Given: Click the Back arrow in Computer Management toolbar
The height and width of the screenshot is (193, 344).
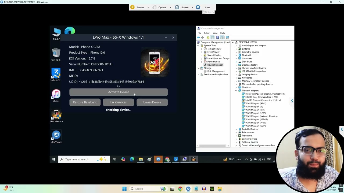Looking at the screenshot, I should 198,37.
